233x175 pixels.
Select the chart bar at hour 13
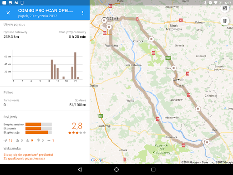pyautogui.click(x=52, y=69)
